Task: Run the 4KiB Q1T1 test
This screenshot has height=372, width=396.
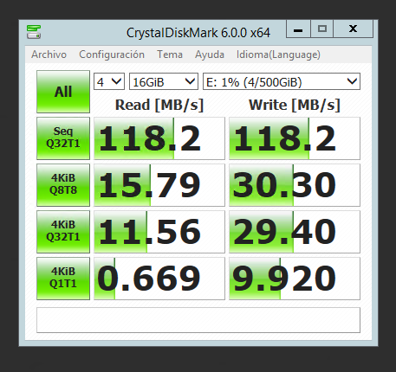Action: [63, 279]
